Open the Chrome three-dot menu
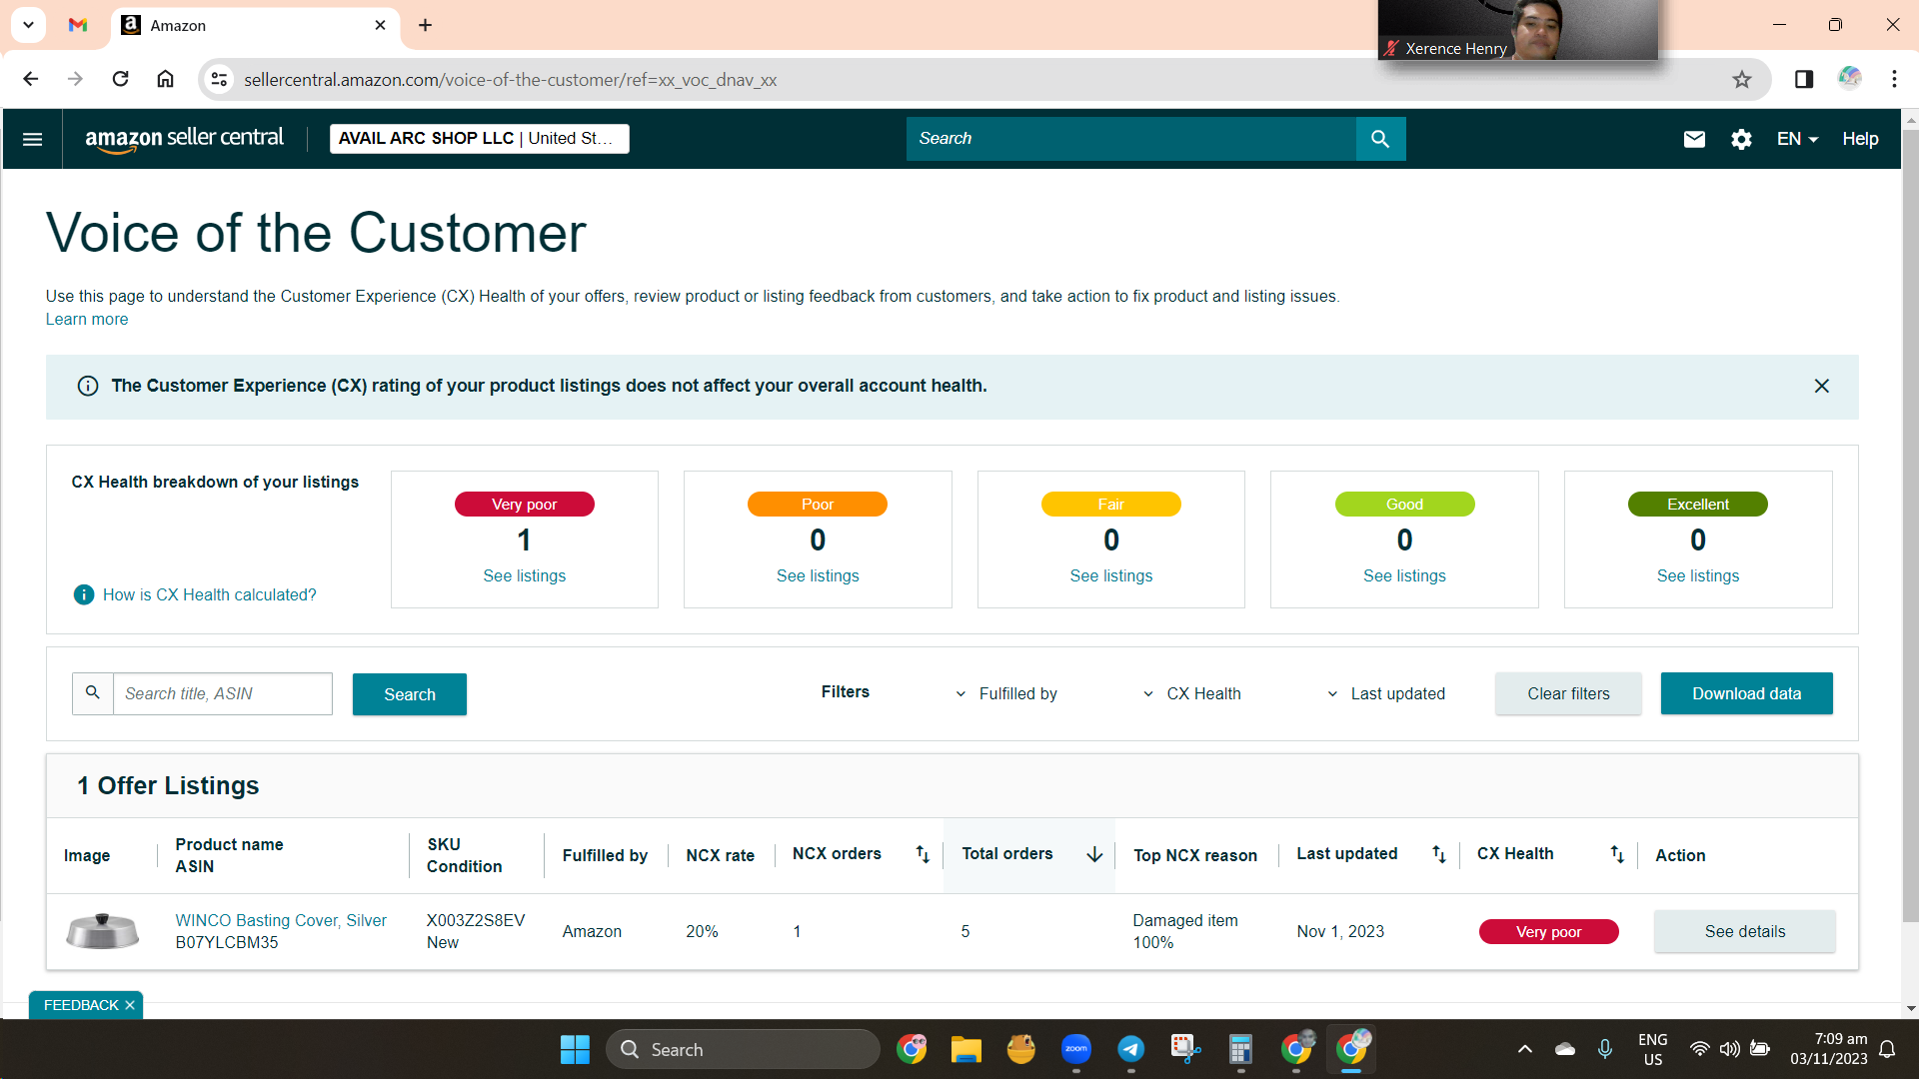This screenshot has height=1079, width=1919. (1894, 80)
